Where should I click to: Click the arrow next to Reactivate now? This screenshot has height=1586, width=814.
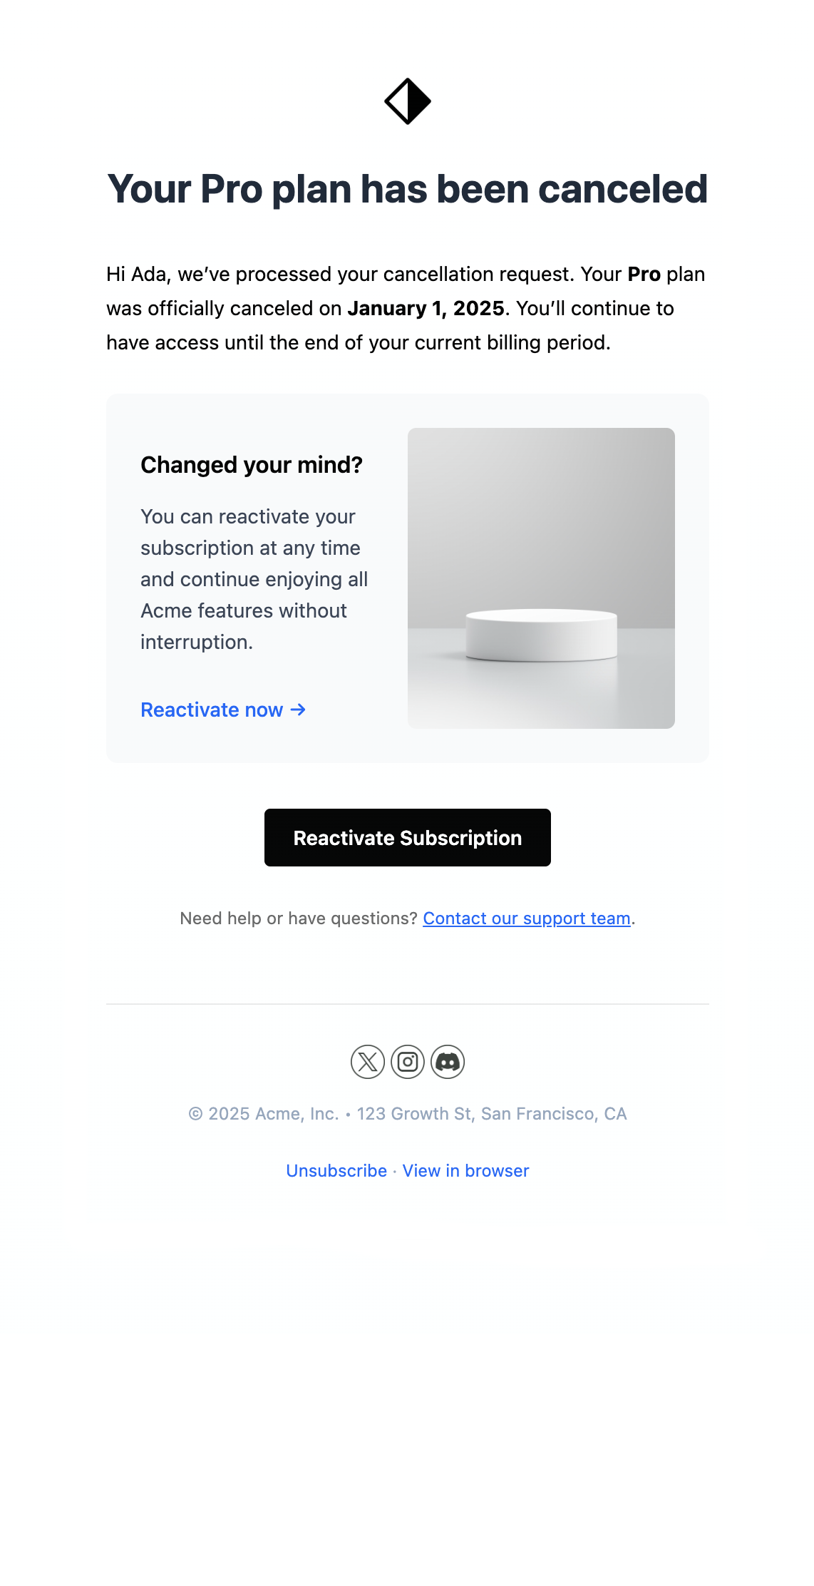[x=298, y=710]
